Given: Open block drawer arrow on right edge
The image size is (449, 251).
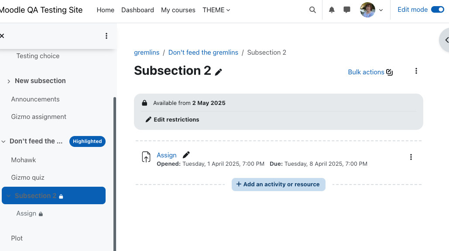Looking at the screenshot, I should (445, 40).
